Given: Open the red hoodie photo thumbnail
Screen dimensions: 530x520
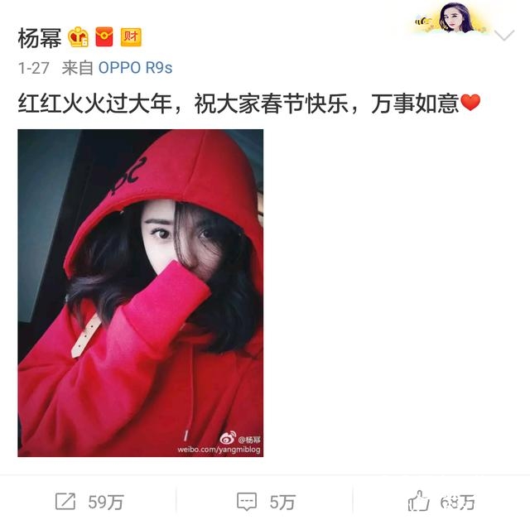Looking at the screenshot, I should pos(140,293).
